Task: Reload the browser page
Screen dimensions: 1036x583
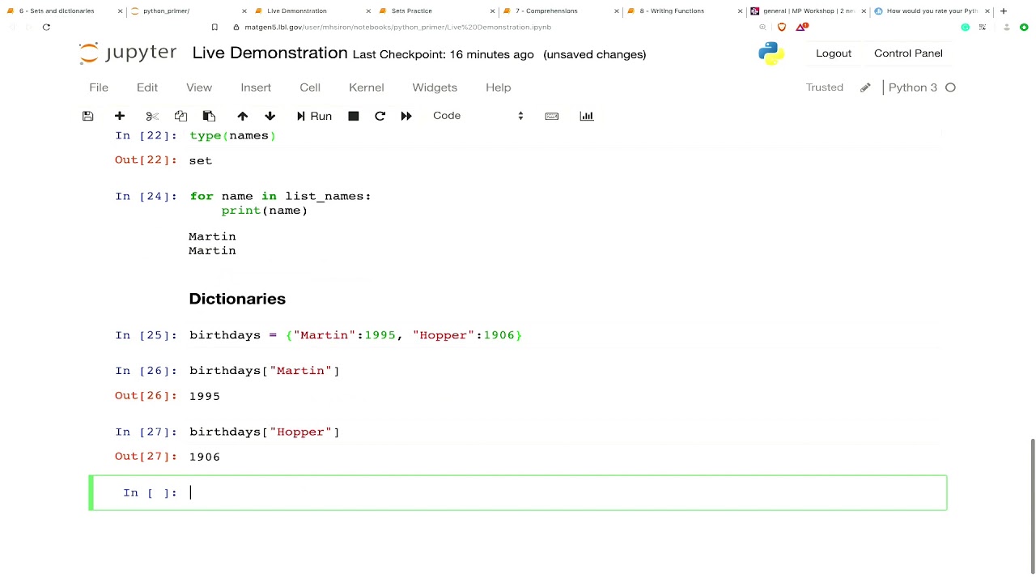Action: [x=46, y=27]
